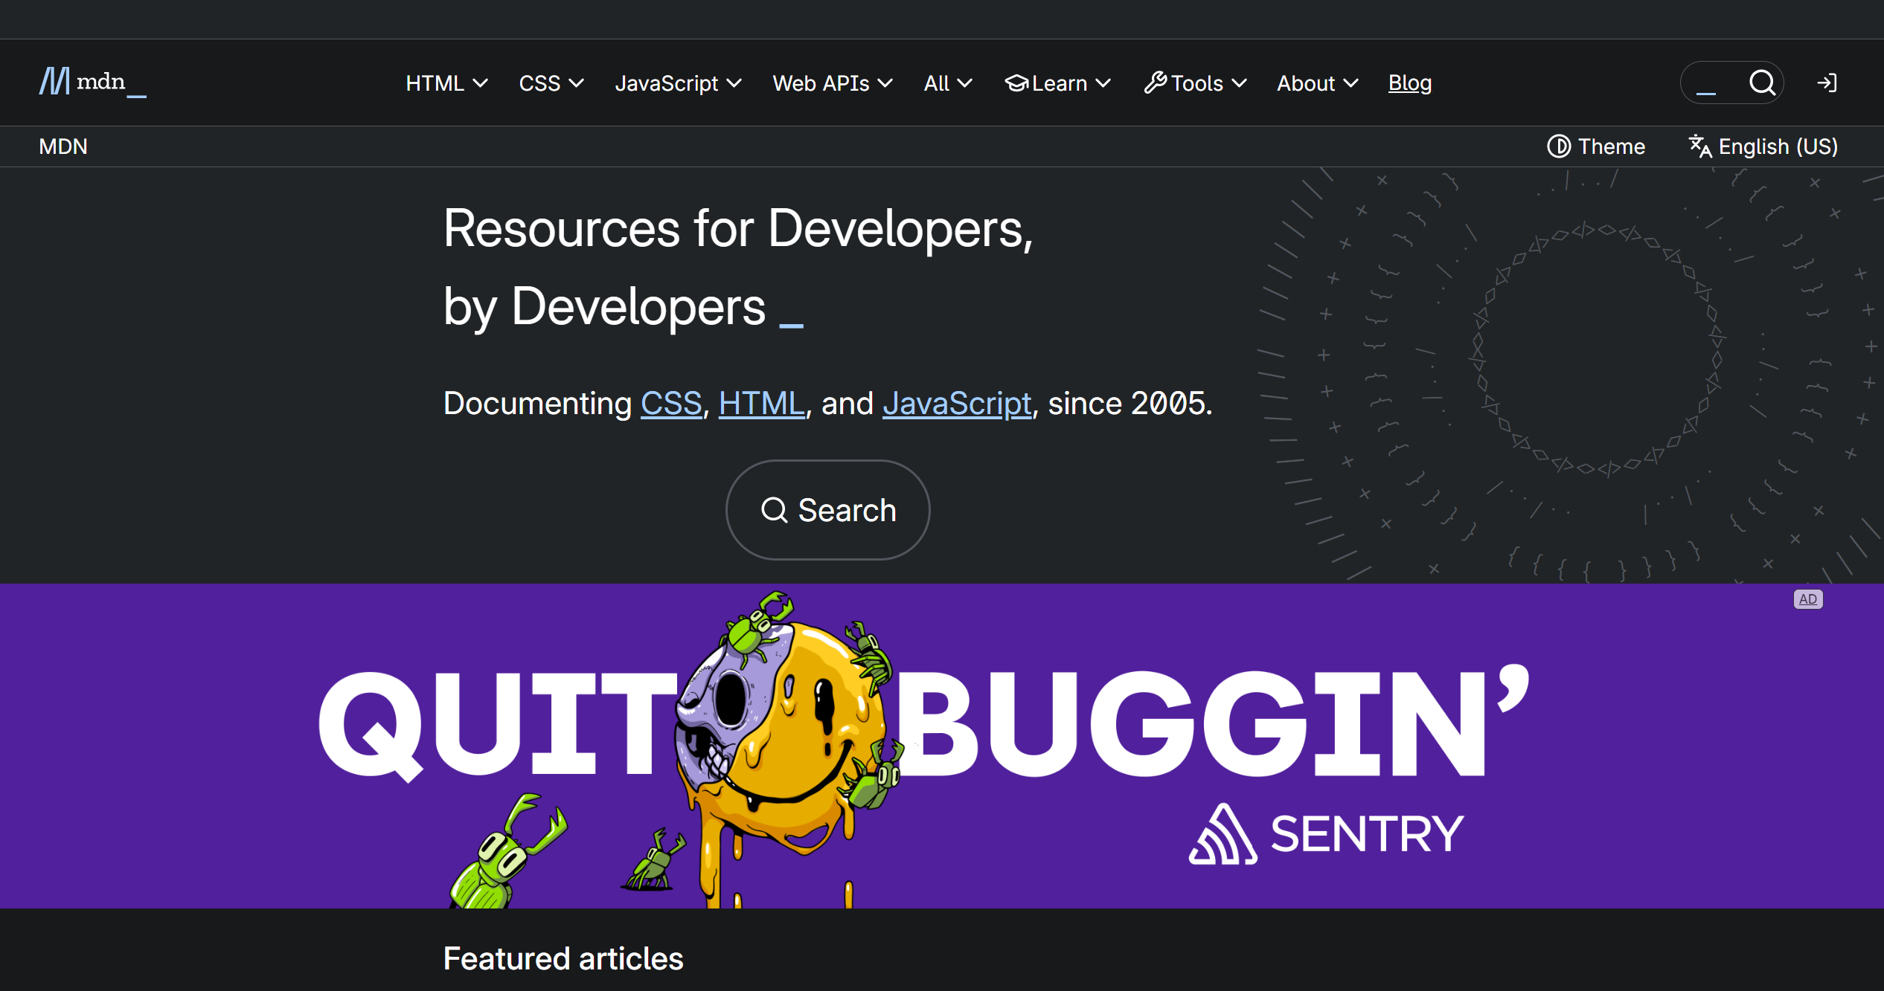
Task: Click the MDN logo icon
Action: [55, 82]
